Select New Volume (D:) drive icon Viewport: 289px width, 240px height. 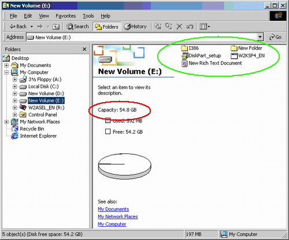pos(23,94)
